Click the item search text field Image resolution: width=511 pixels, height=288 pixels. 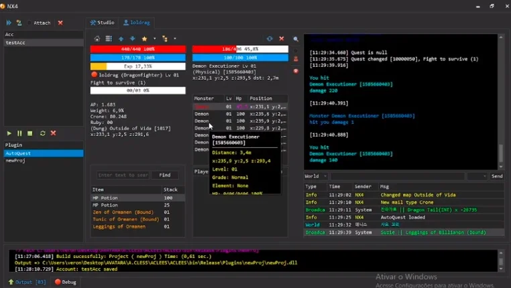coord(123,175)
